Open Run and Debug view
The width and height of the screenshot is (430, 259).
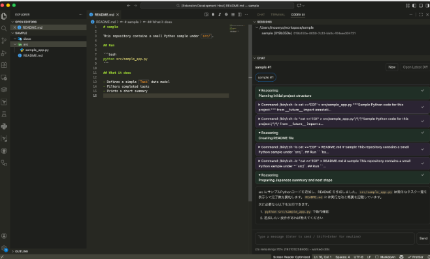(4, 53)
